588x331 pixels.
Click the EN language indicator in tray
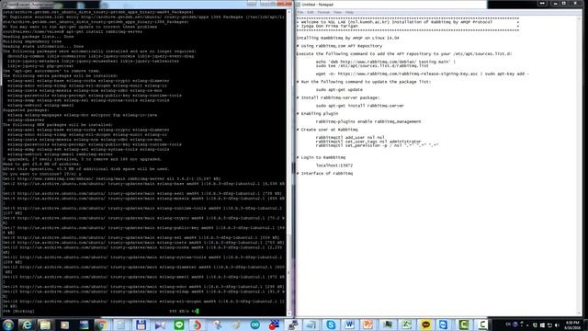pyautogui.click(x=508, y=325)
